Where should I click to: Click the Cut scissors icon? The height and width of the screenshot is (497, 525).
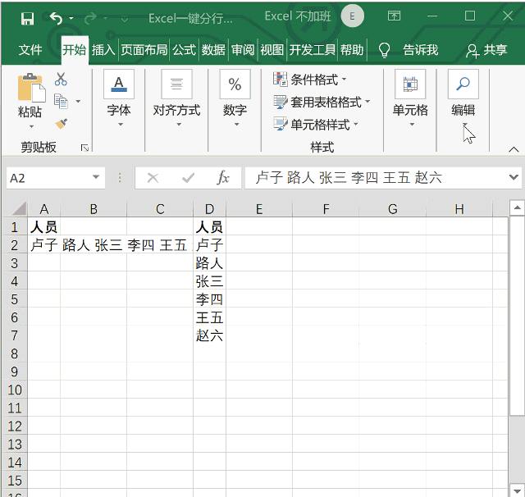point(61,80)
